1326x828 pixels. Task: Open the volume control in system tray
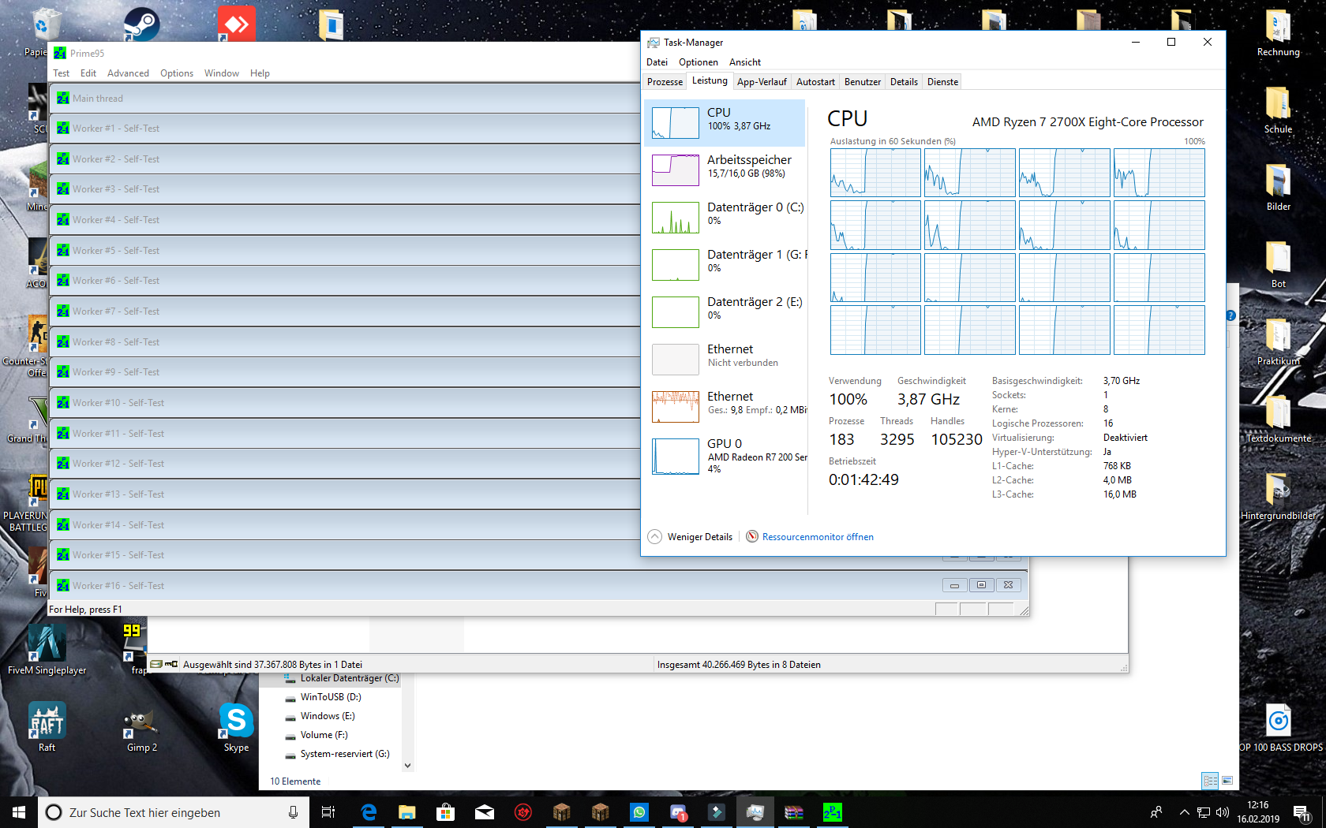[x=1223, y=812]
